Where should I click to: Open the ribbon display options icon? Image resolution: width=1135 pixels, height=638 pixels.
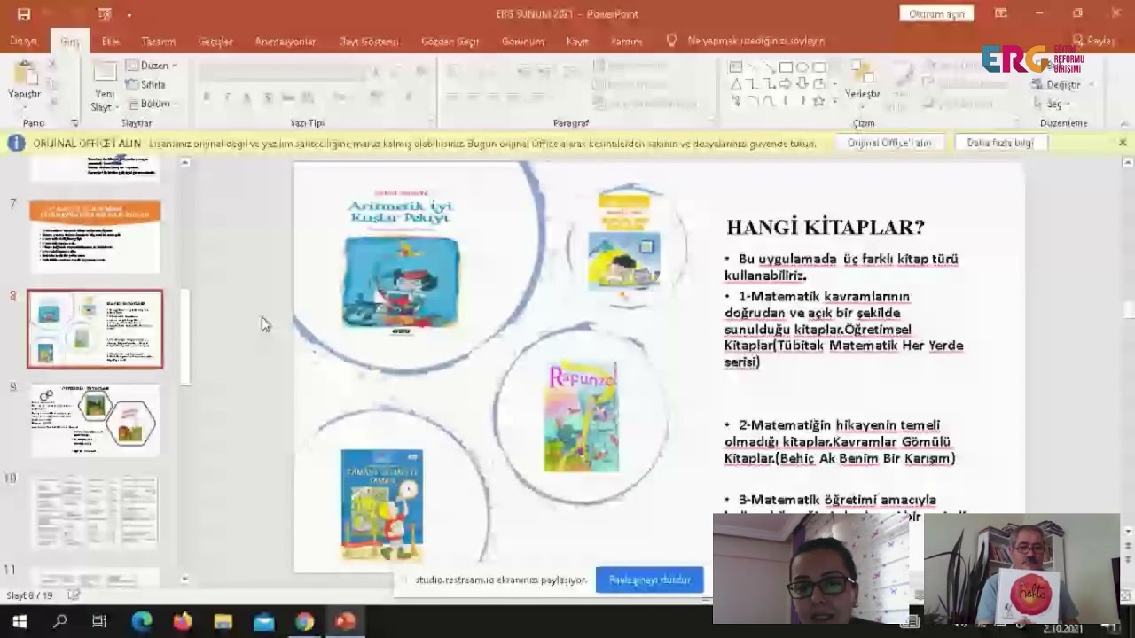[x=1001, y=14]
